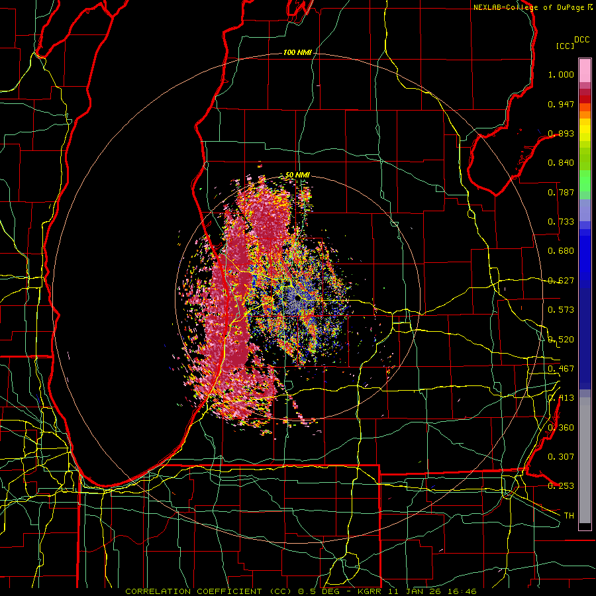Click the 0.787 legend value

point(561,192)
